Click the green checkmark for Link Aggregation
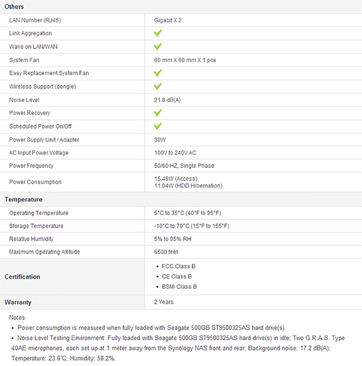 click(158, 33)
